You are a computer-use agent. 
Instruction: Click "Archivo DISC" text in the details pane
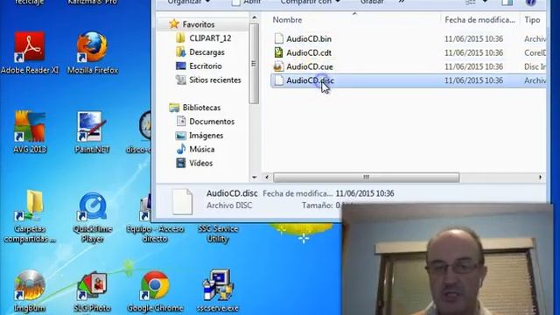pyautogui.click(x=229, y=206)
